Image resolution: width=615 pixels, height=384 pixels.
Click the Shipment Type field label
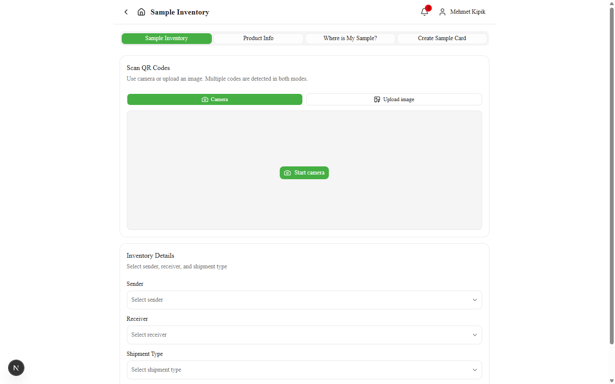(145, 354)
